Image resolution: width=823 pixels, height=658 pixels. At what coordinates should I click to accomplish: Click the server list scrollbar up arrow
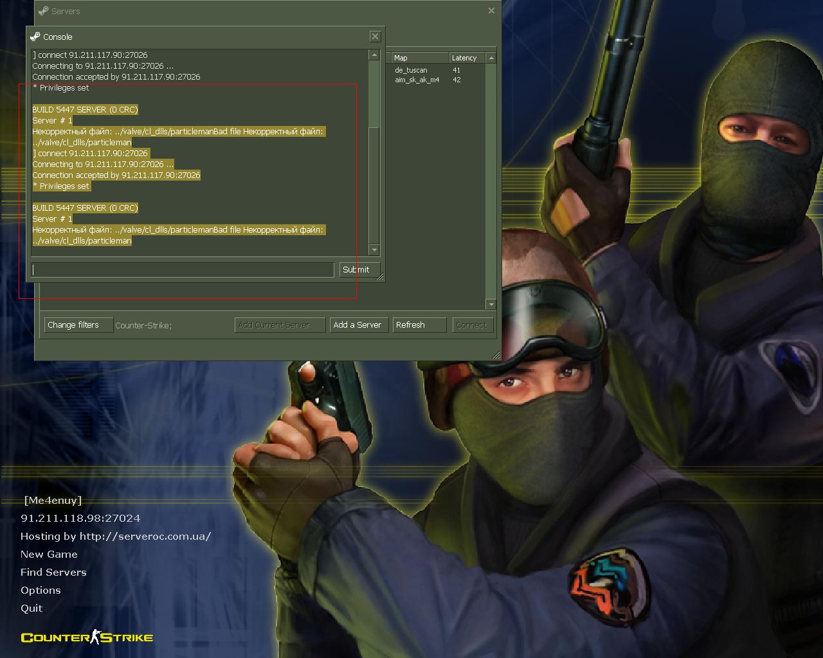tap(491, 58)
